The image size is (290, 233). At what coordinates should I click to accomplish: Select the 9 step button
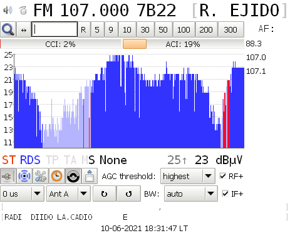coord(111,29)
